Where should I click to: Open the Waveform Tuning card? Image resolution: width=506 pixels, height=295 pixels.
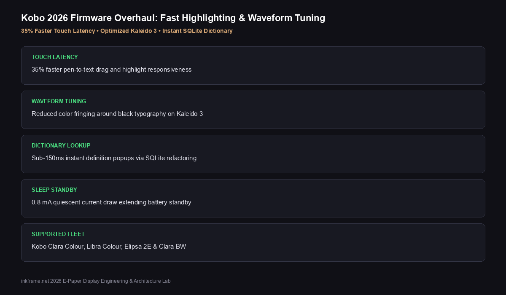pyautogui.click(x=253, y=110)
